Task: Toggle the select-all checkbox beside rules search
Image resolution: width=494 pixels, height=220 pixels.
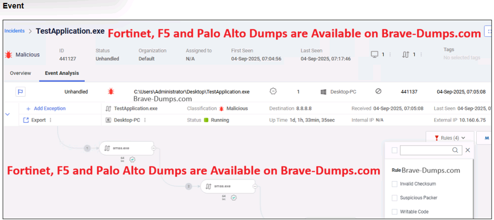Action: pyautogui.click(x=394, y=150)
